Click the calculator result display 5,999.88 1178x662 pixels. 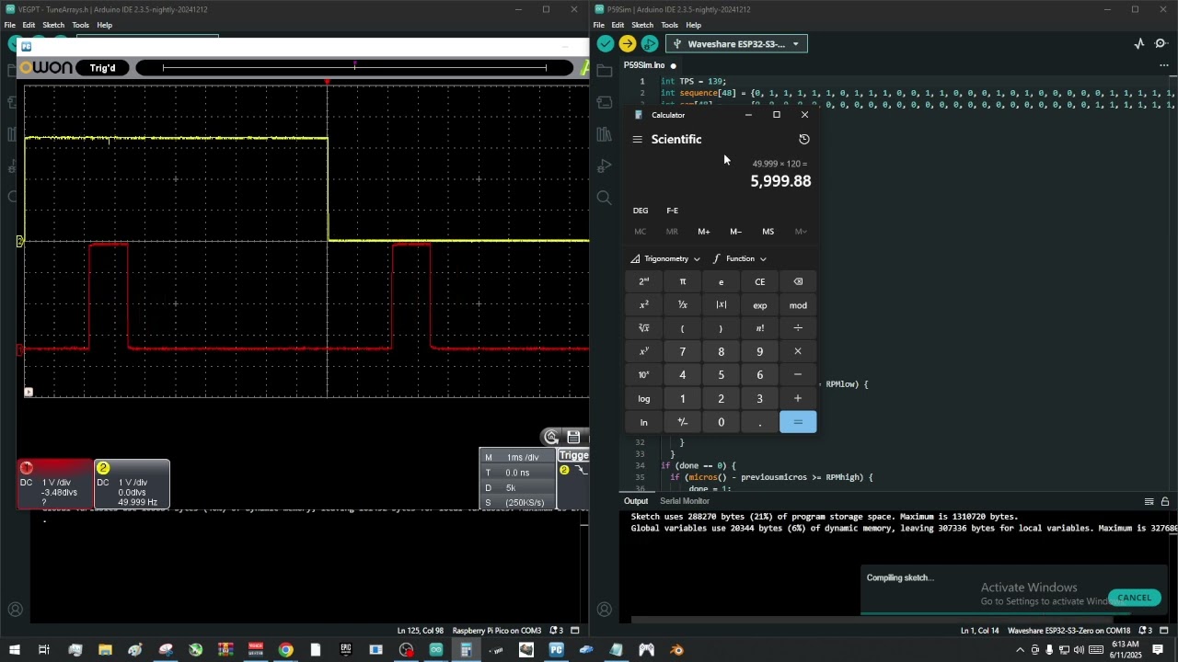click(x=780, y=181)
